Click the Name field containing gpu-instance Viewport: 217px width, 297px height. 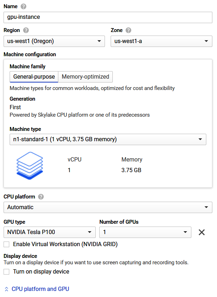click(108, 17)
